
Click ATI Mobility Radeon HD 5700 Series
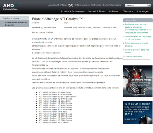click(55, 94)
